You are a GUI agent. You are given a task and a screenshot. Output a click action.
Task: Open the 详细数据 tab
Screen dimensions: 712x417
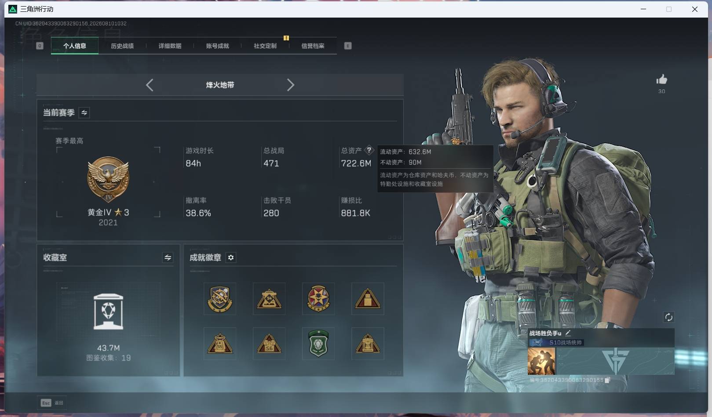(x=170, y=46)
